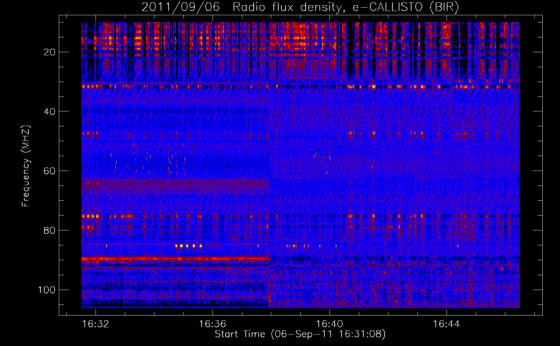Click the yellow burst dots near 85 MHz

tap(189, 246)
